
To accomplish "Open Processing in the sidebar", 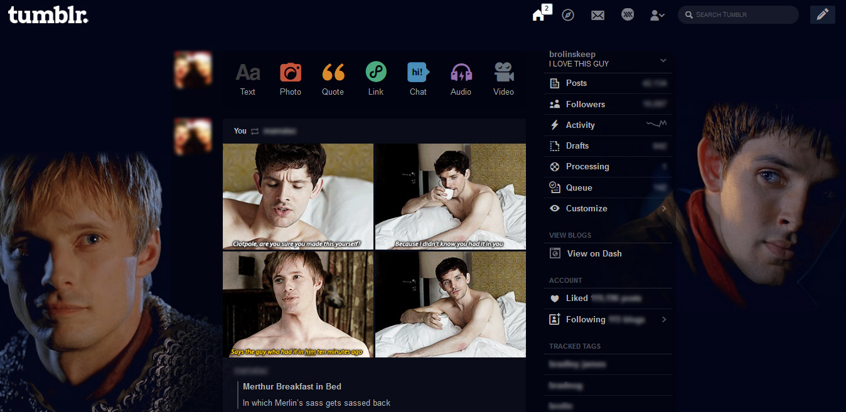I will tap(608, 166).
